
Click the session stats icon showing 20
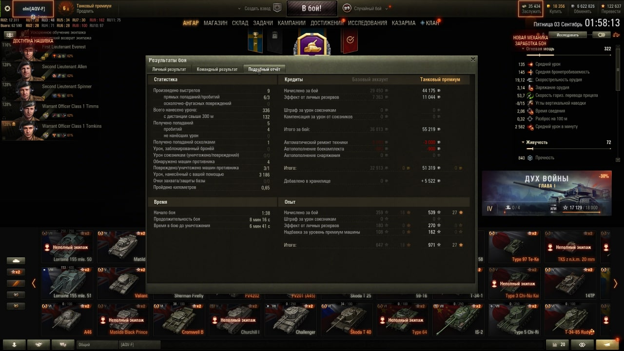coord(557,344)
